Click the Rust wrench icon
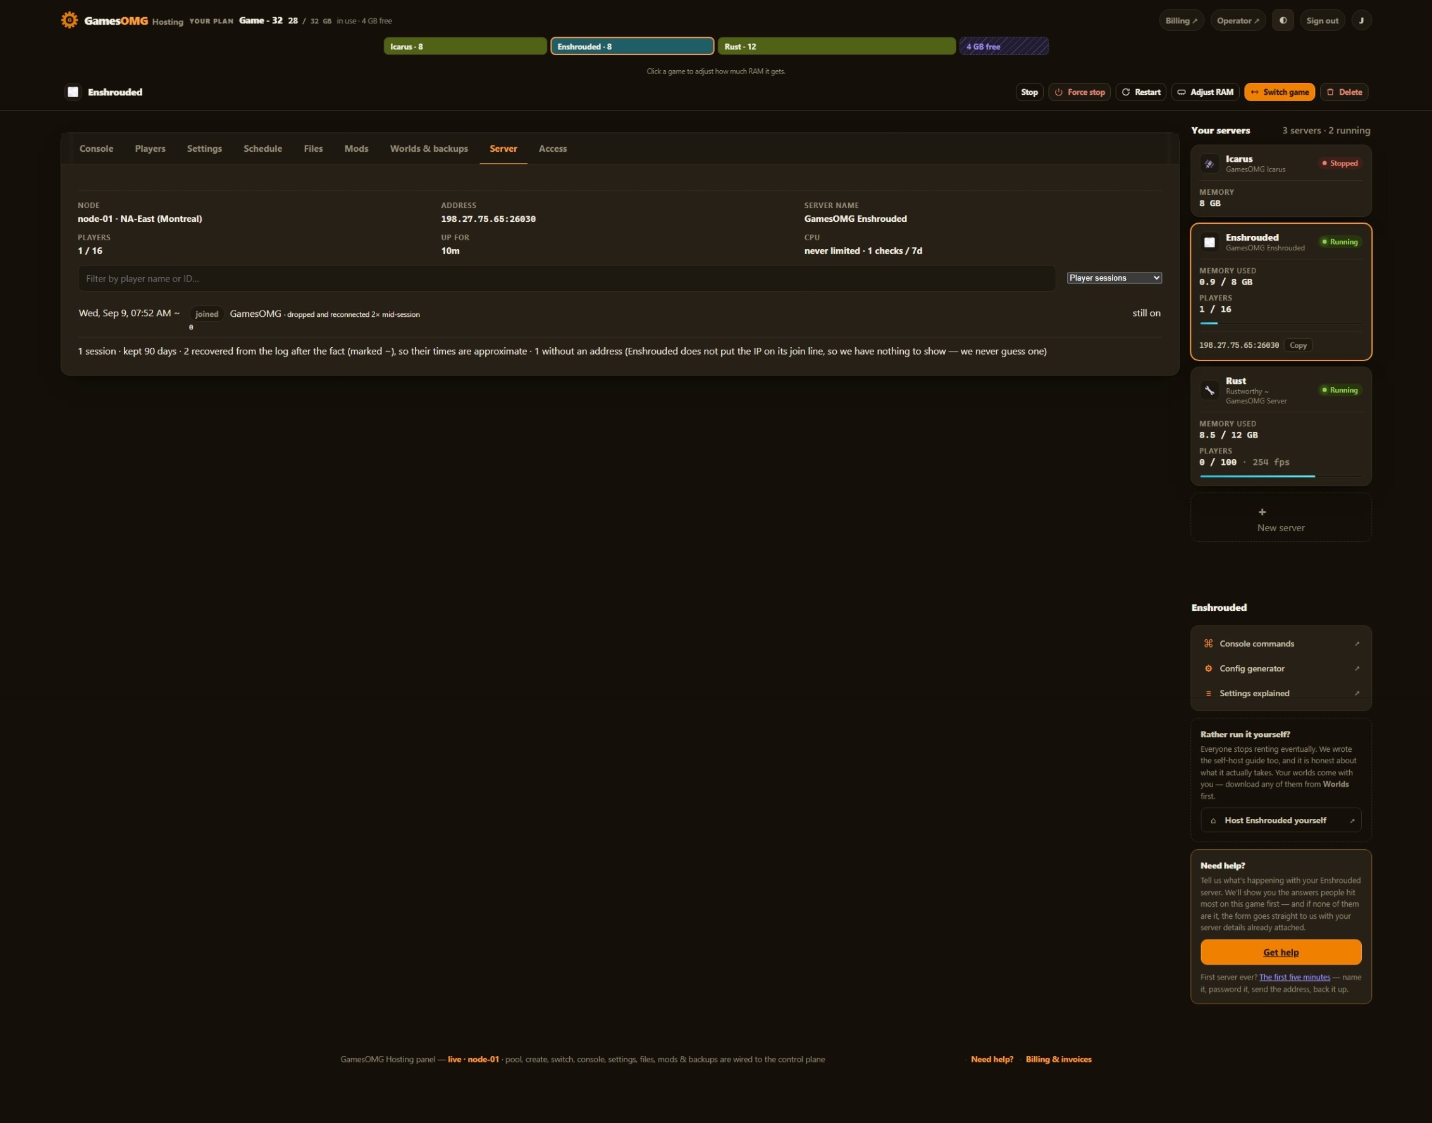Viewport: 1432px width, 1123px height. tap(1209, 391)
